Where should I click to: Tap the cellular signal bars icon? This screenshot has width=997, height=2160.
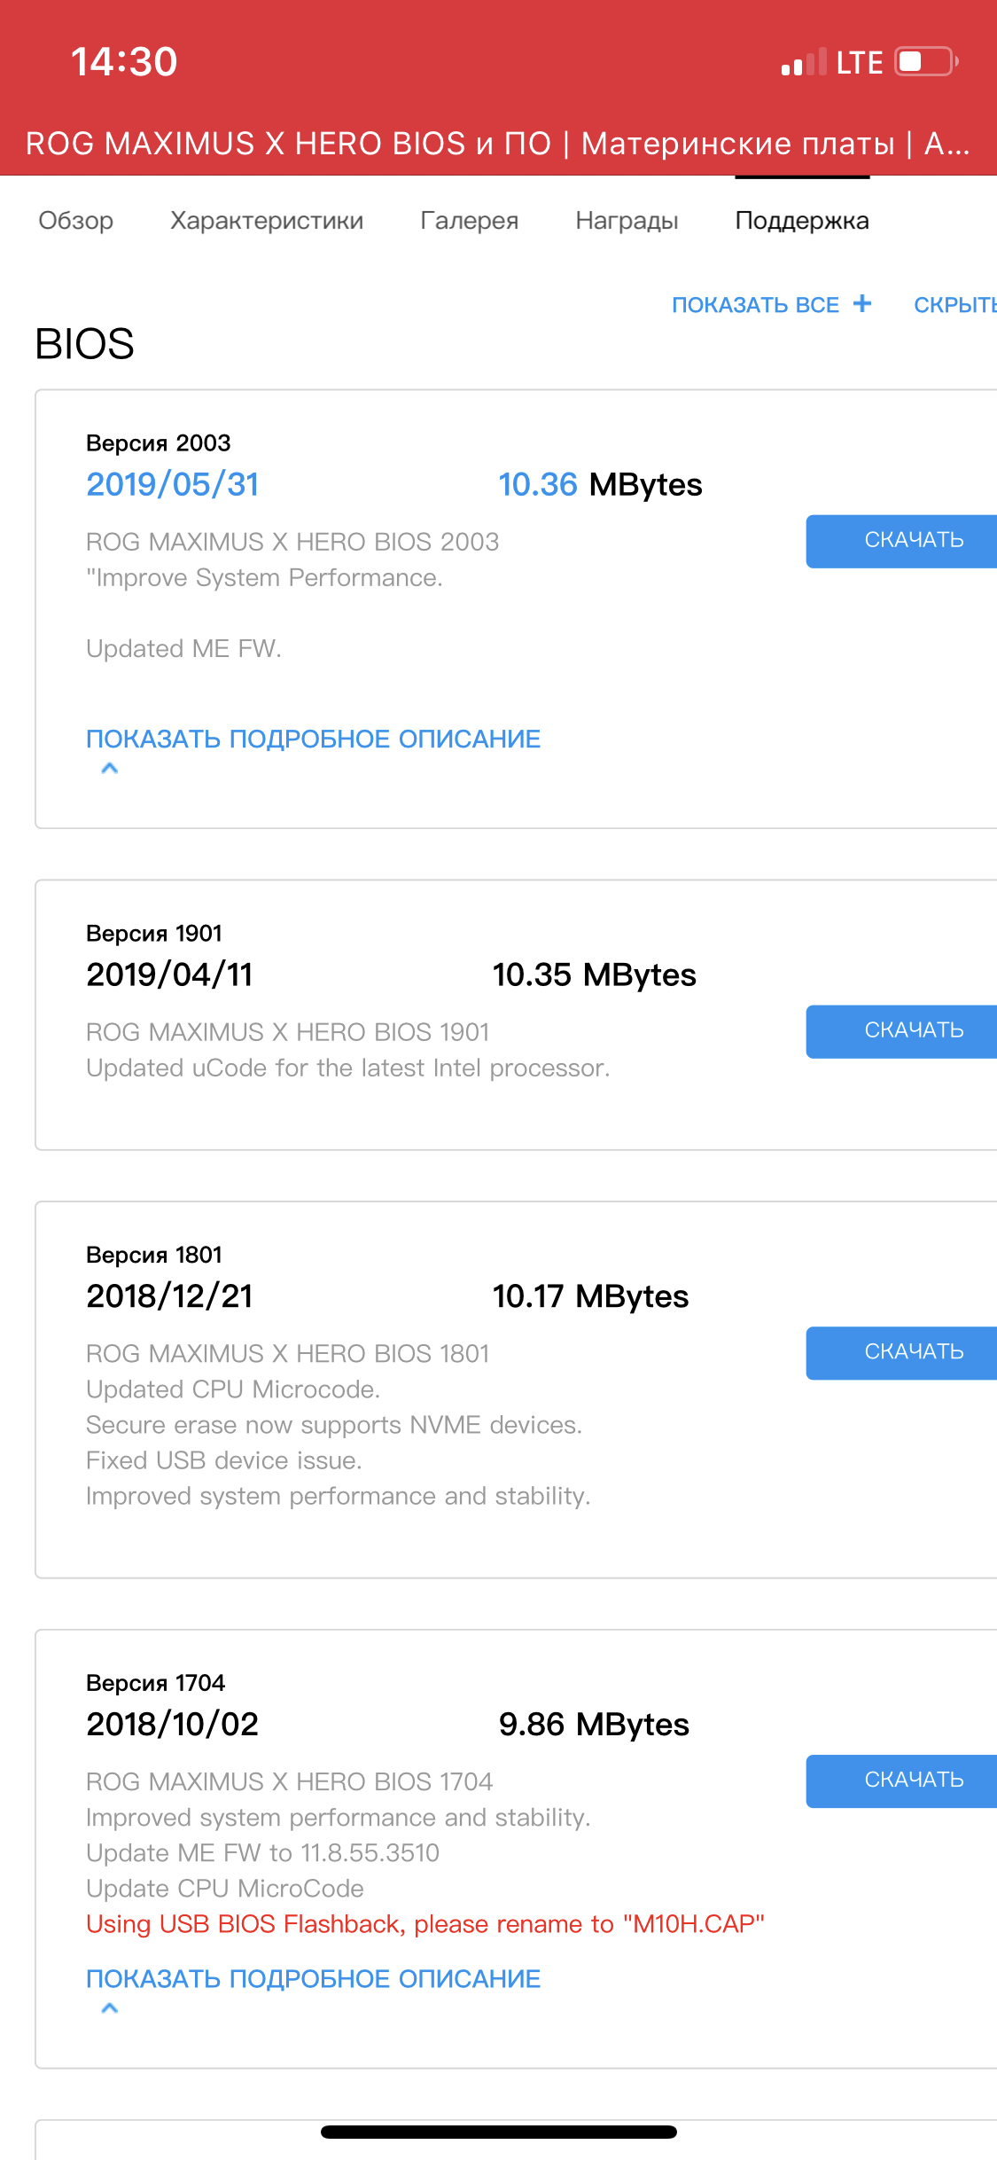[x=803, y=63]
